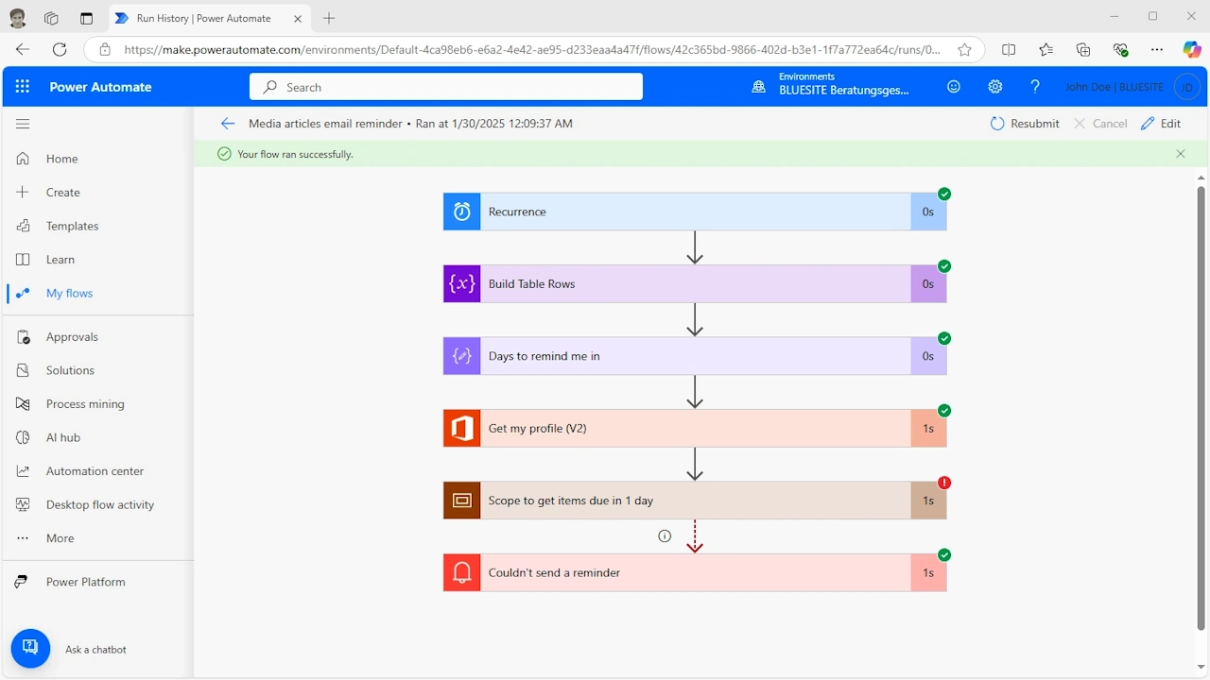Click inside the Search field

pyautogui.click(x=446, y=86)
